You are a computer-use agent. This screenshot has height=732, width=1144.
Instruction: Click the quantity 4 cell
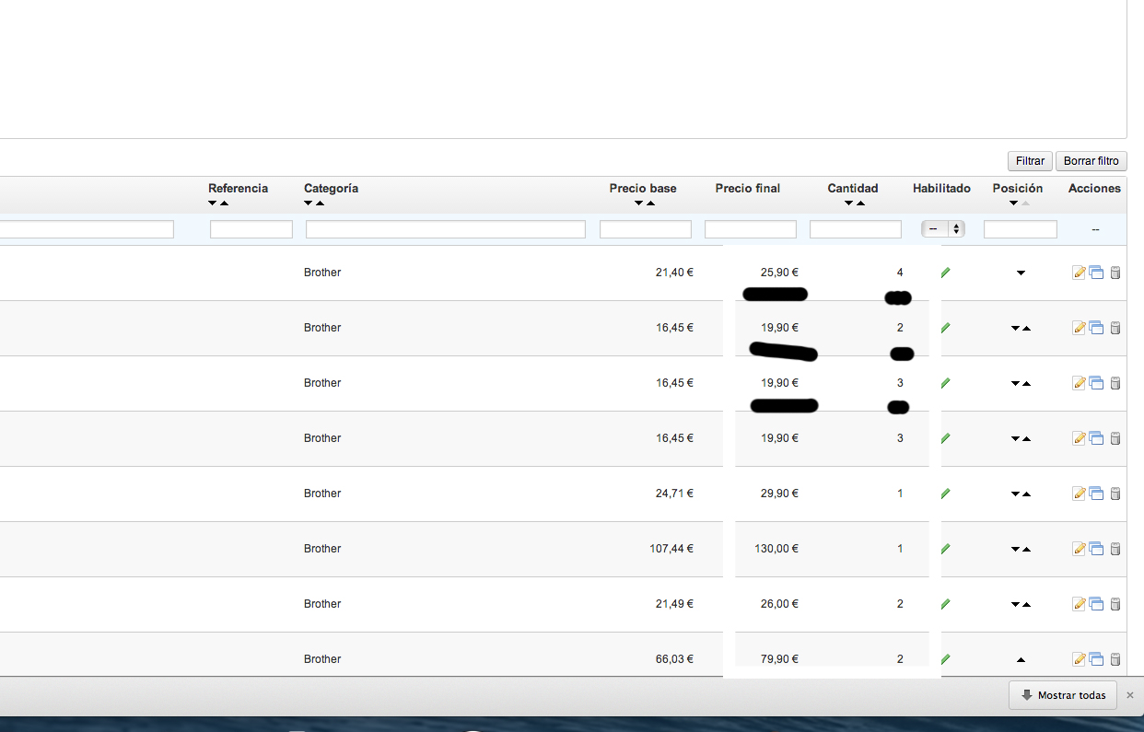click(900, 273)
